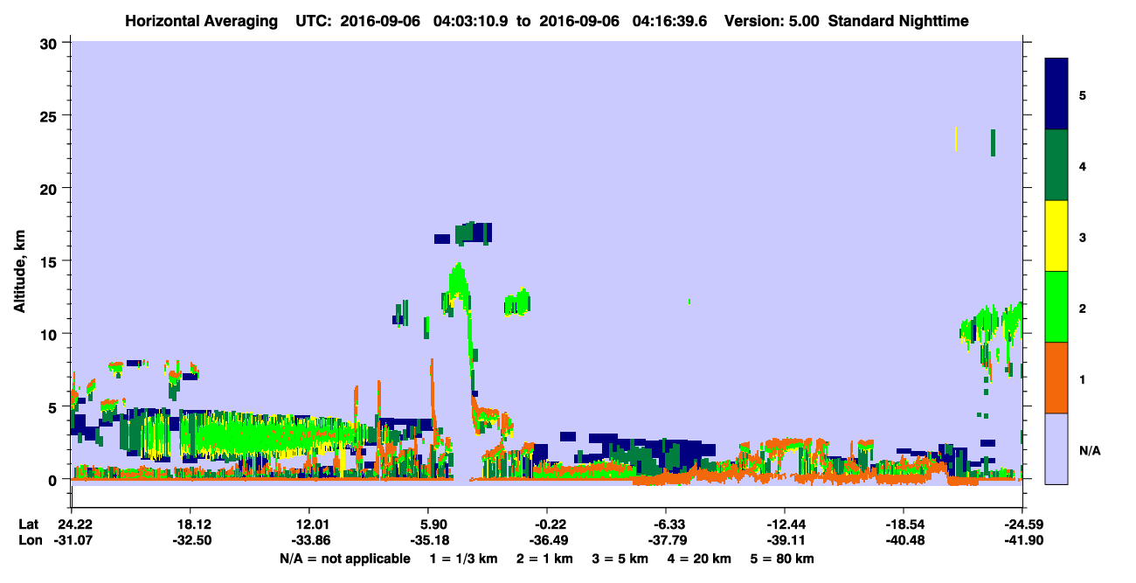This screenshot has height=583, width=1136.
Task: Click the orange color bar segment 1
Action: click(1056, 378)
